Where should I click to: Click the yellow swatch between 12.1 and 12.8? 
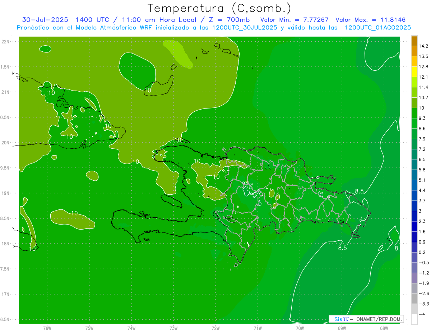pyautogui.click(x=414, y=72)
